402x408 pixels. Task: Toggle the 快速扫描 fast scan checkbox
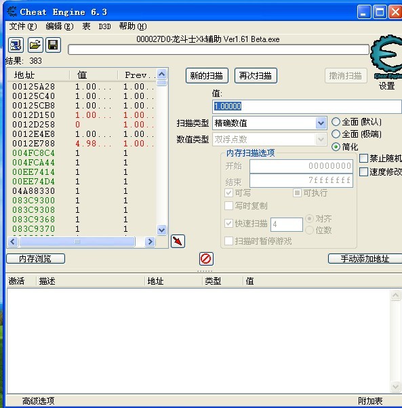(x=228, y=223)
